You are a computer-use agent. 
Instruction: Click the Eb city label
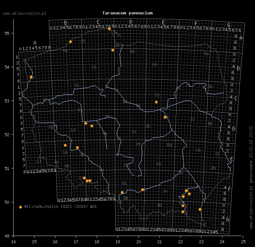coord(132,52)
